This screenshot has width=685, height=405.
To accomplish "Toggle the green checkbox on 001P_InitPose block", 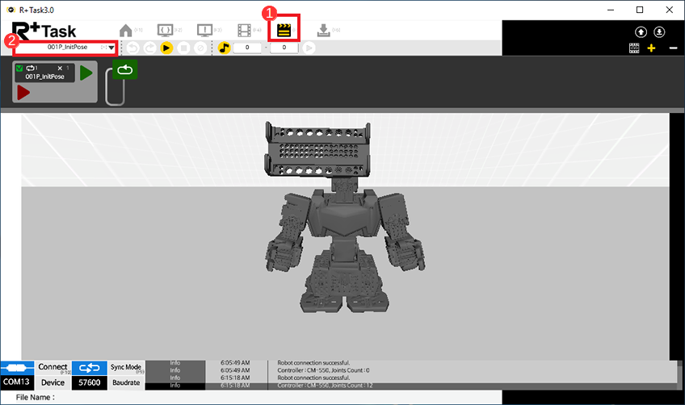I will click(x=20, y=69).
